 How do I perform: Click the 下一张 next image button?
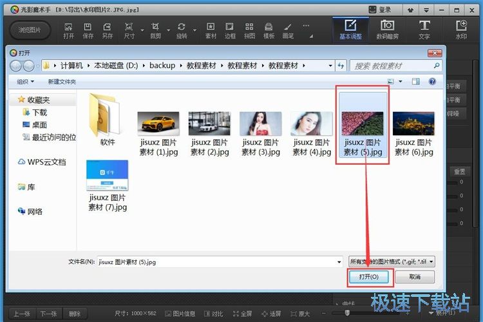click(48, 314)
